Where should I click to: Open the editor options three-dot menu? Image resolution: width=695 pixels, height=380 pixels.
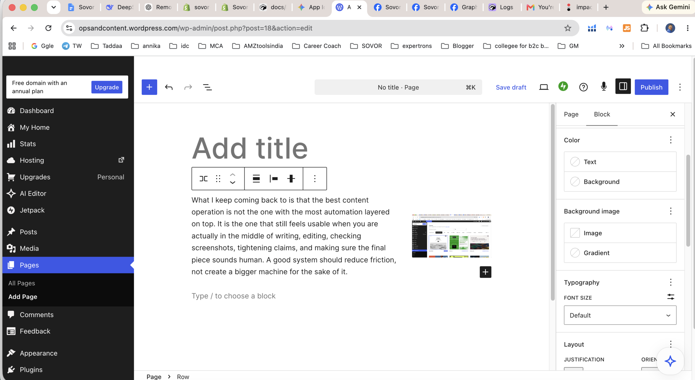[680, 87]
